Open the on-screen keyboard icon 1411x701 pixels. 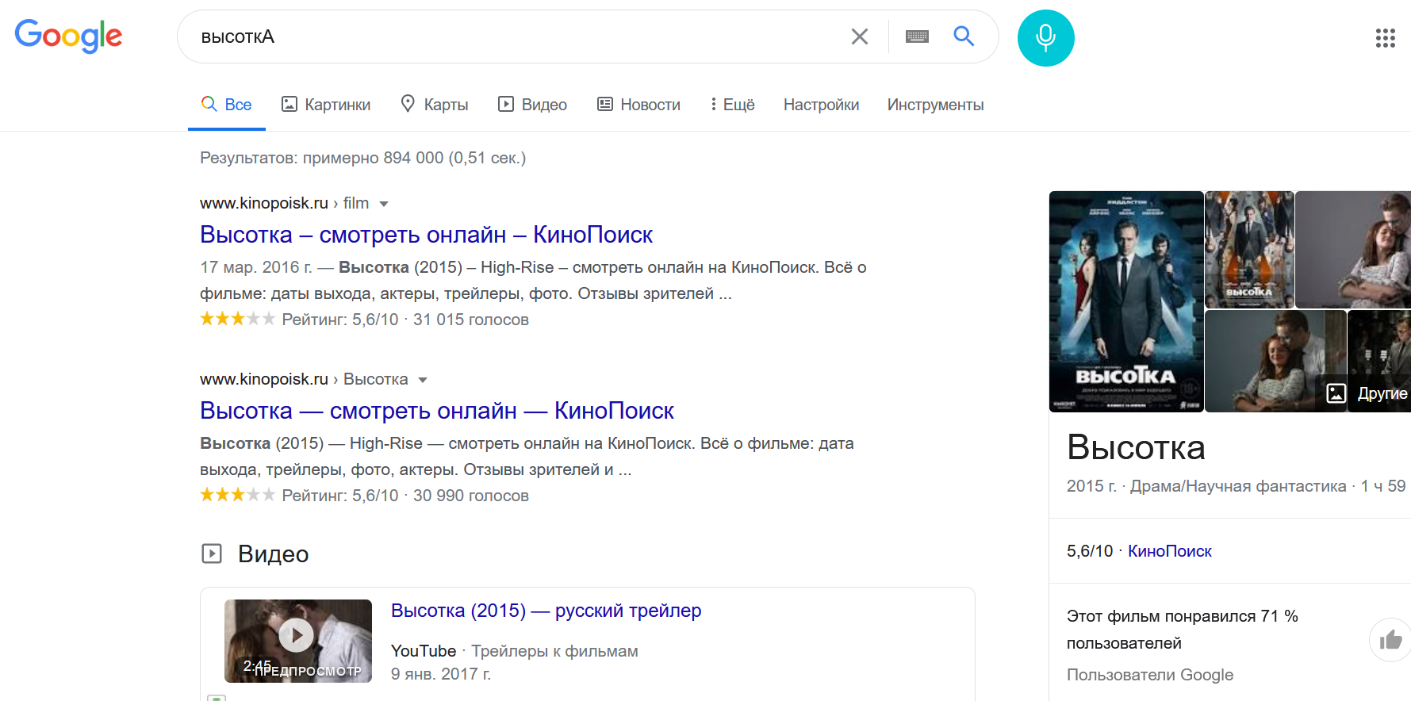(x=917, y=36)
